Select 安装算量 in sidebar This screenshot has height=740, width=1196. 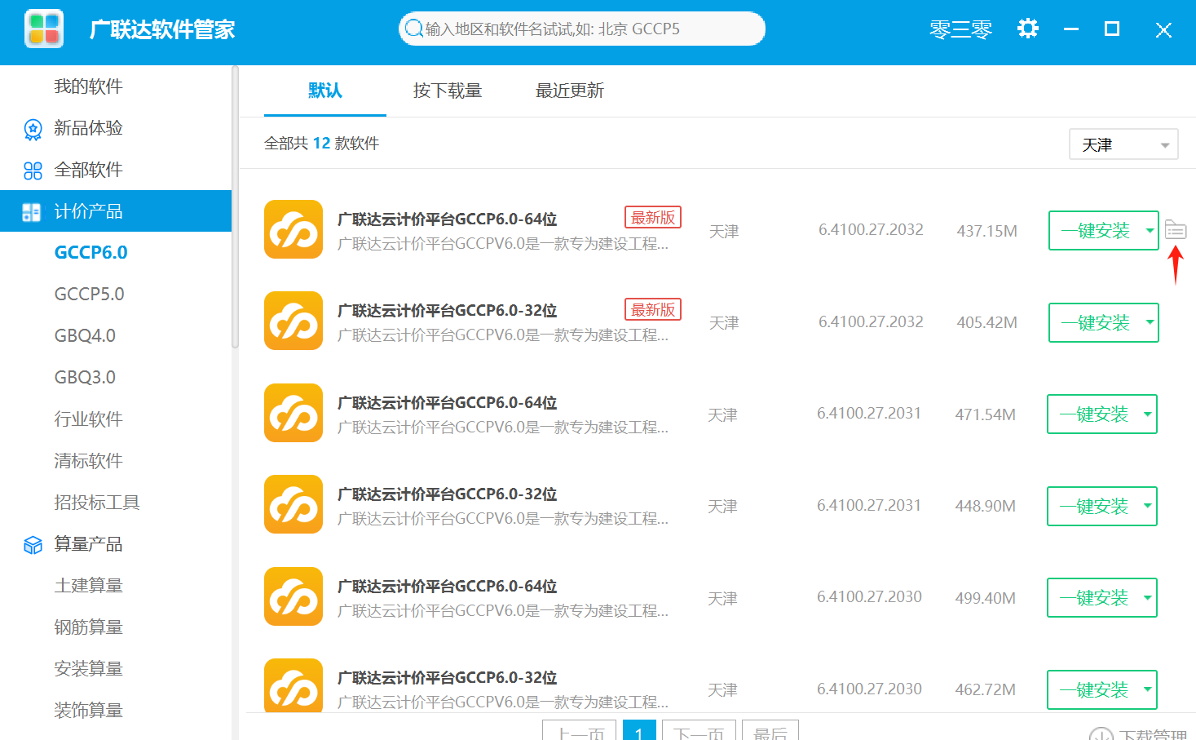tap(88, 669)
